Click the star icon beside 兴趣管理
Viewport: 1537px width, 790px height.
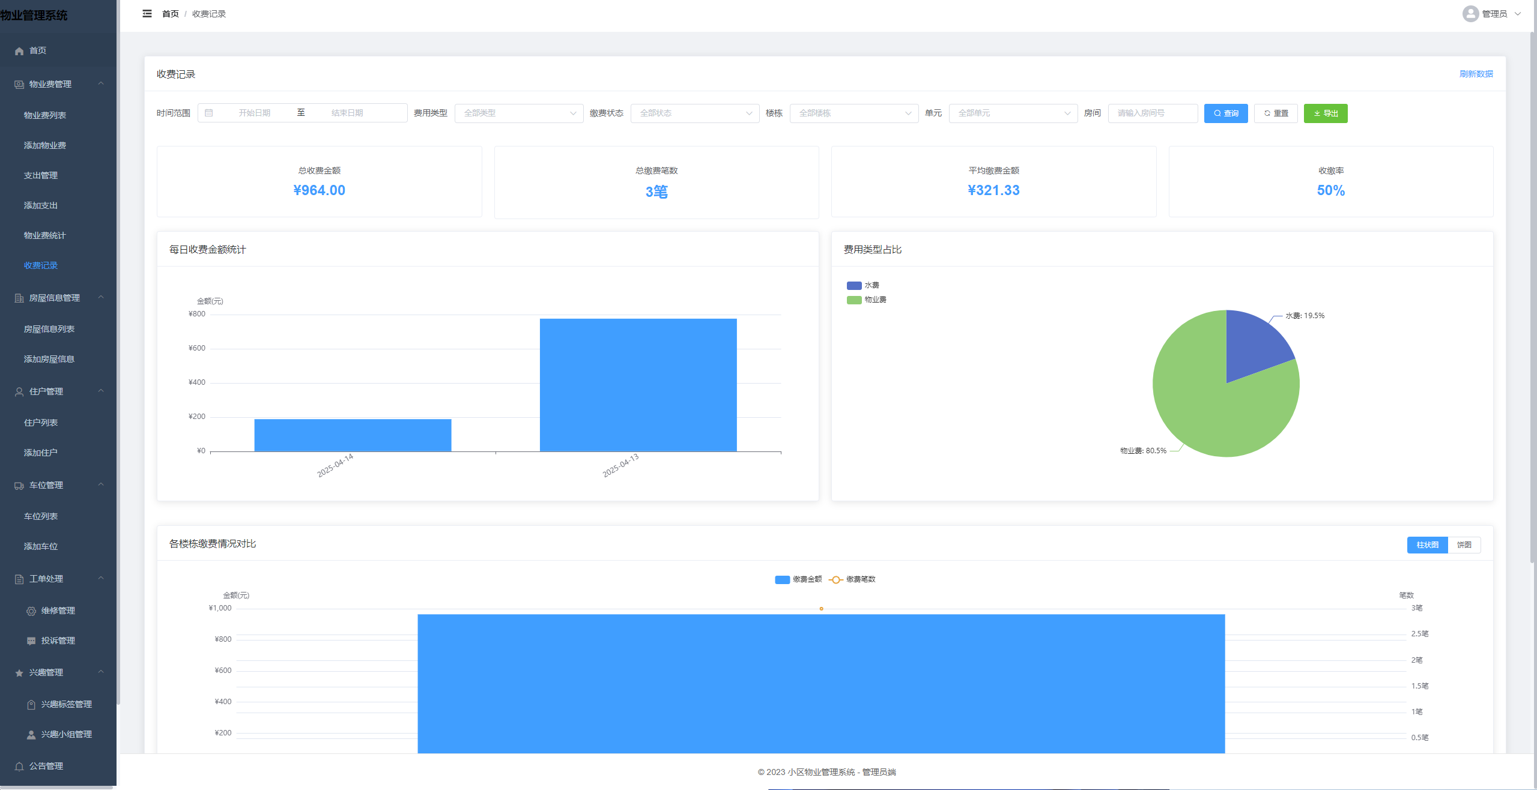pyautogui.click(x=19, y=673)
